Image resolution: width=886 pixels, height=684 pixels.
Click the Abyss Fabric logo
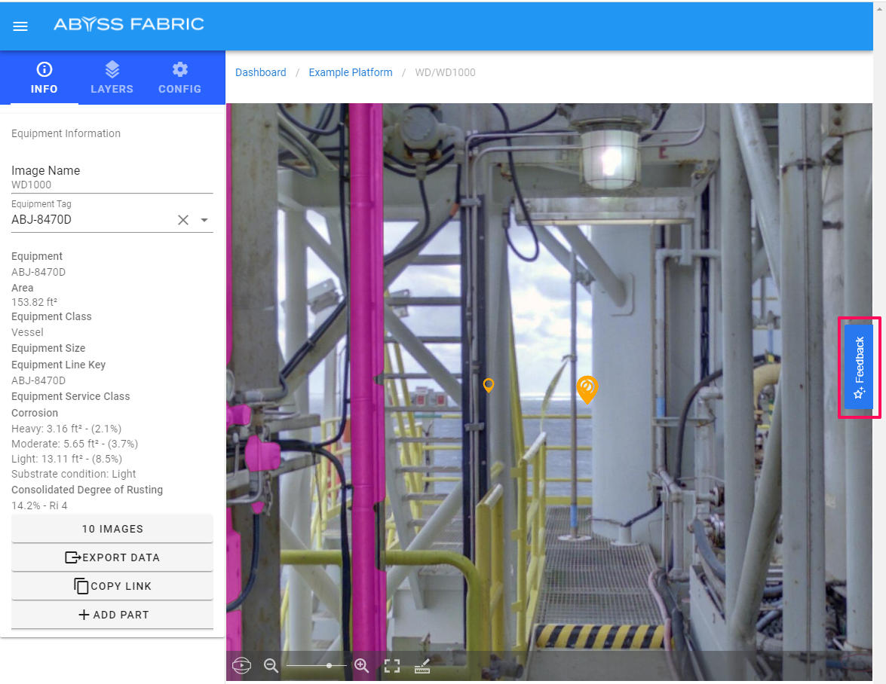(x=128, y=25)
